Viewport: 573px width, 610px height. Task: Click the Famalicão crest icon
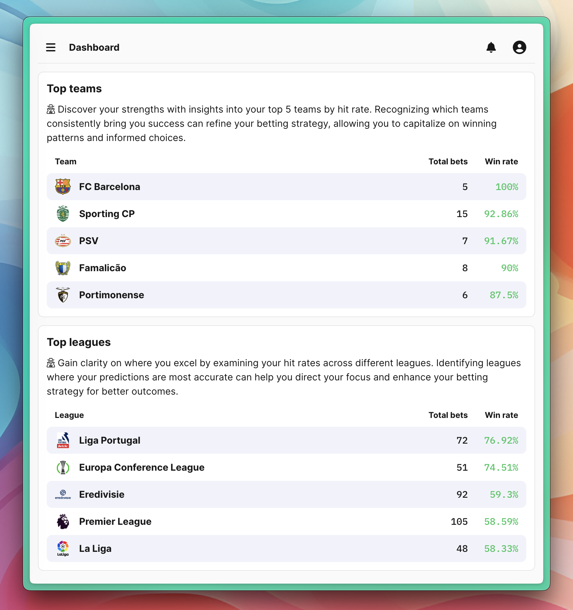(x=63, y=268)
